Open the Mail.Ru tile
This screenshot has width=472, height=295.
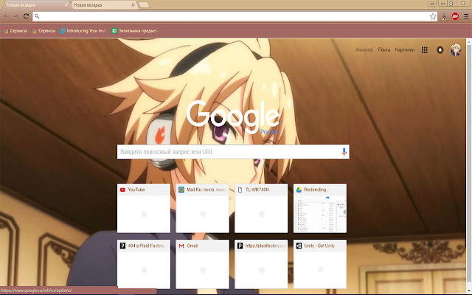[x=202, y=208]
